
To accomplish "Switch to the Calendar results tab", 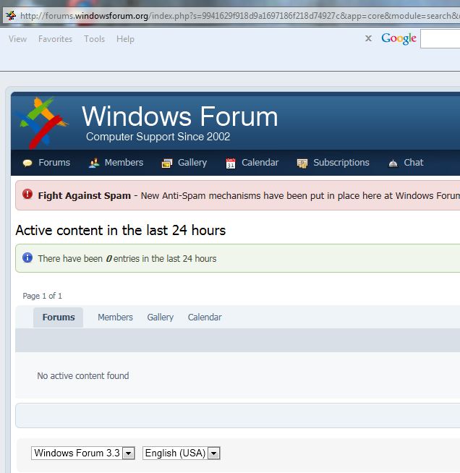I will 205,318.
